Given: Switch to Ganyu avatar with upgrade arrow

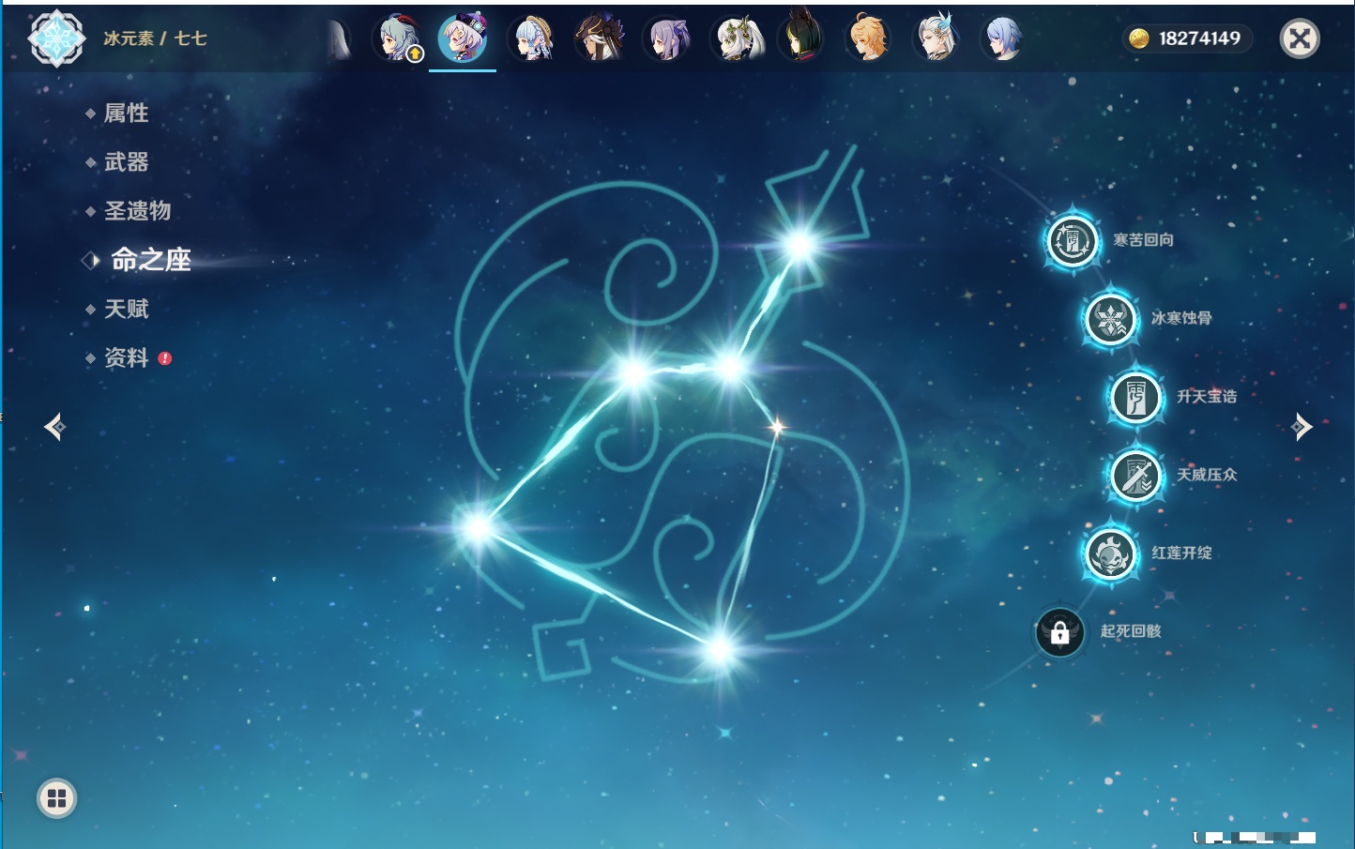Looking at the screenshot, I should (x=398, y=38).
